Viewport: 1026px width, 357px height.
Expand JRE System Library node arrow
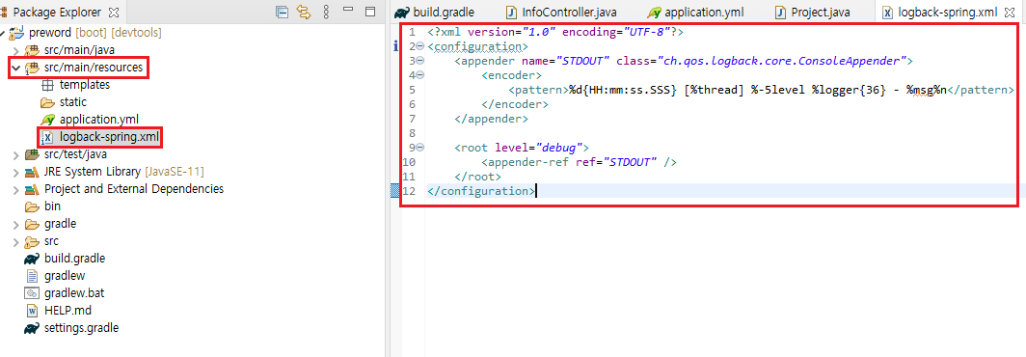click(x=16, y=172)
